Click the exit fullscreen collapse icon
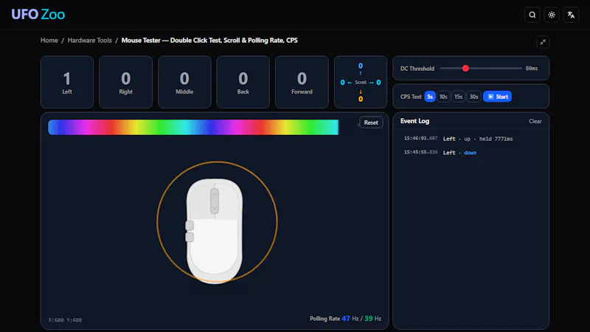 tap(543, 42)
